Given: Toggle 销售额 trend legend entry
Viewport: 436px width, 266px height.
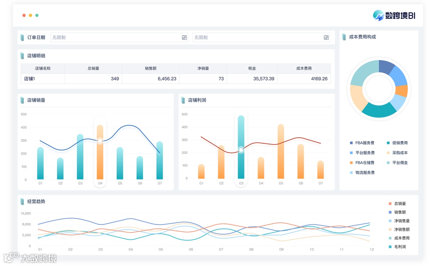Looking at the screenshot, I should click(x=397, y=212).
